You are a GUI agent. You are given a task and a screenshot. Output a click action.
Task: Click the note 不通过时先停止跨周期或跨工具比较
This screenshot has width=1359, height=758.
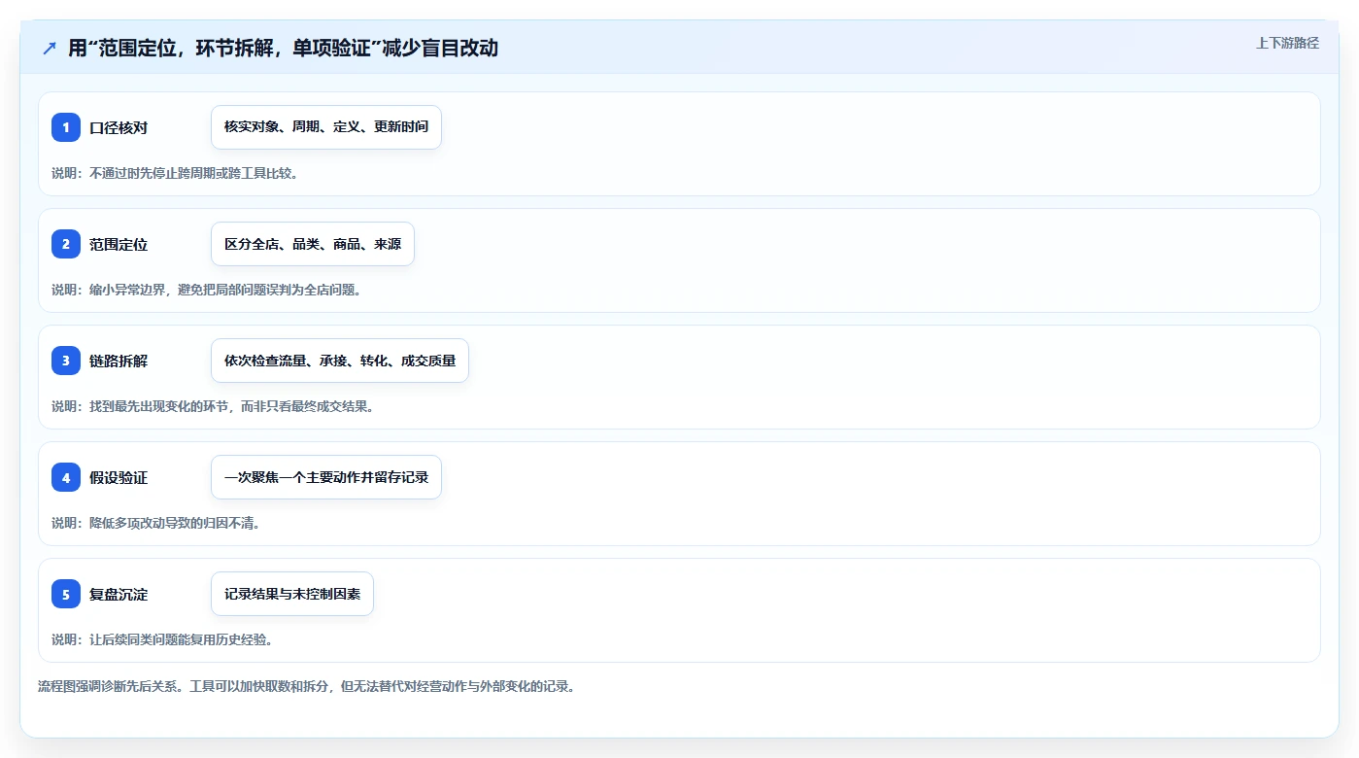click(x=175, y=173)
